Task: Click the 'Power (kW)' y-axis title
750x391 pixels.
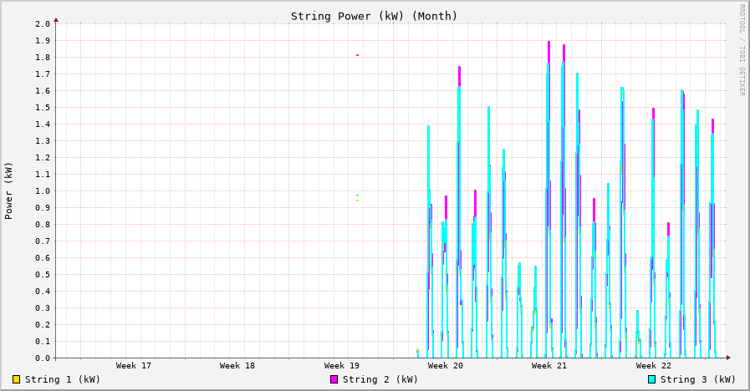Action: point(8,190)
